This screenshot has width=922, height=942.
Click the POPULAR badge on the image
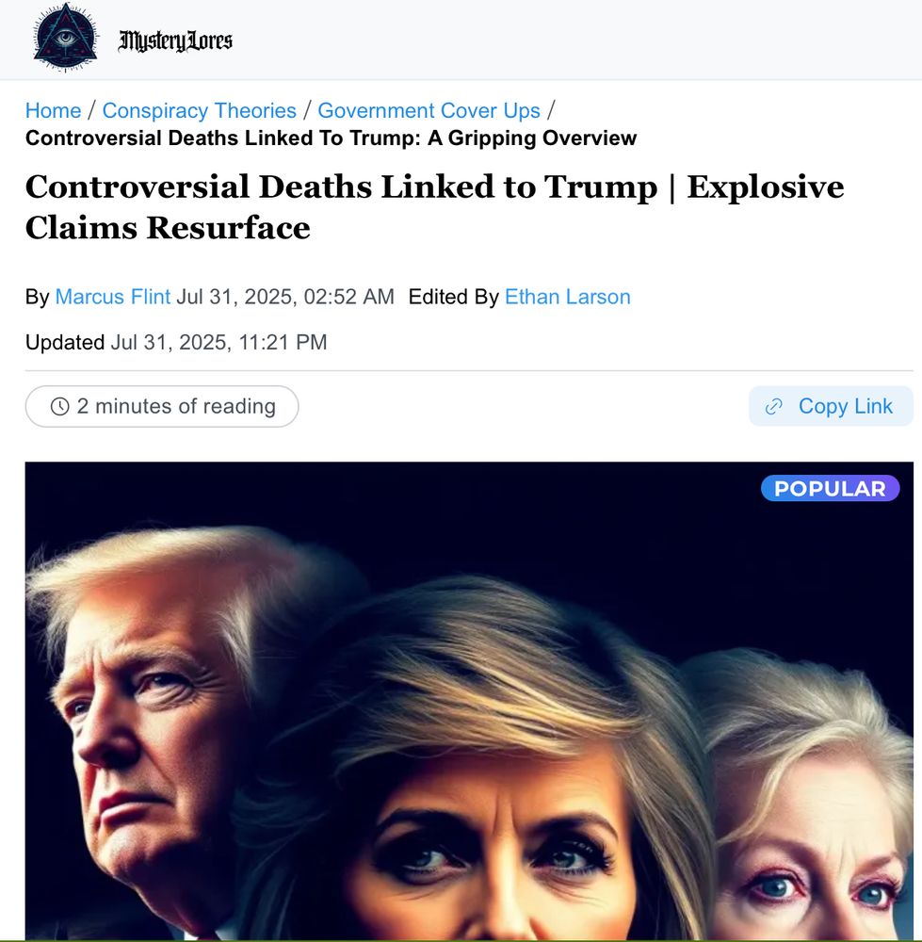click(830, 488)
